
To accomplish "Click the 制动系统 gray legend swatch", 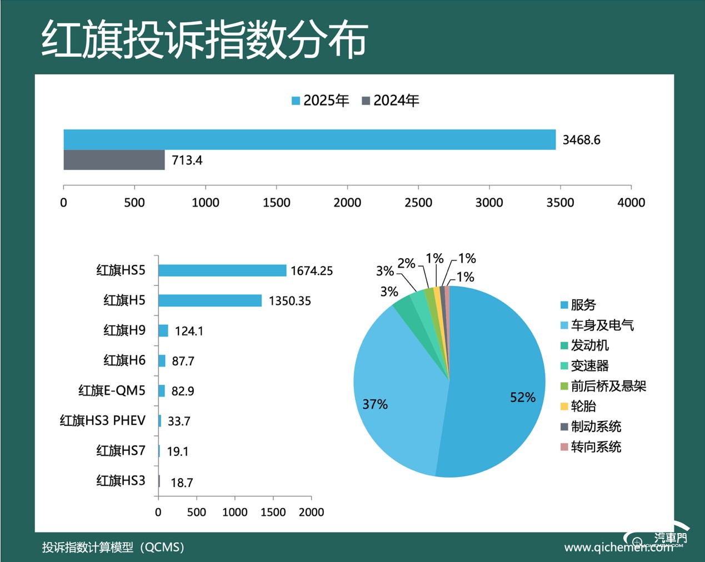I will pyautogui.click(x=564, y=426).
